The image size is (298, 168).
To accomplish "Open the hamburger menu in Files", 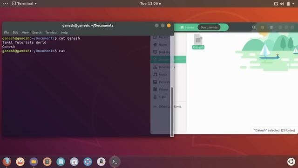I will 271,28.
